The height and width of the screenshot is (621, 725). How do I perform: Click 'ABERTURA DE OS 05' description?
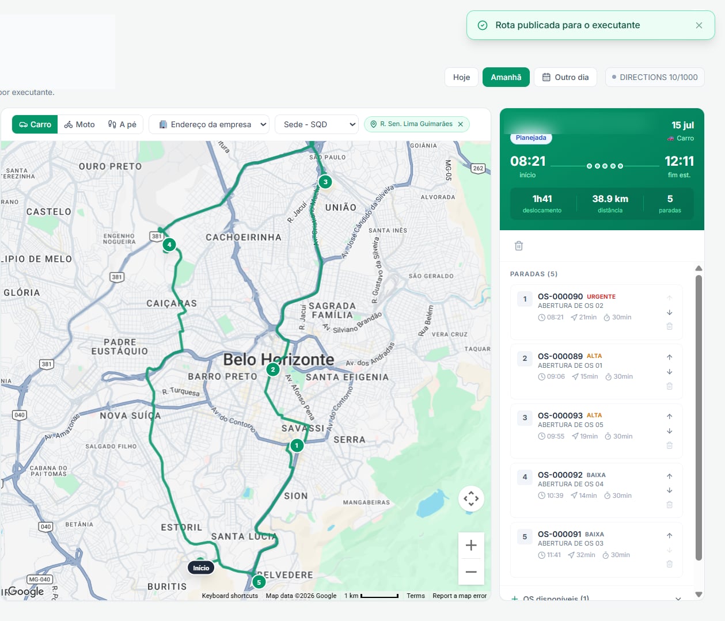[571, 425]
